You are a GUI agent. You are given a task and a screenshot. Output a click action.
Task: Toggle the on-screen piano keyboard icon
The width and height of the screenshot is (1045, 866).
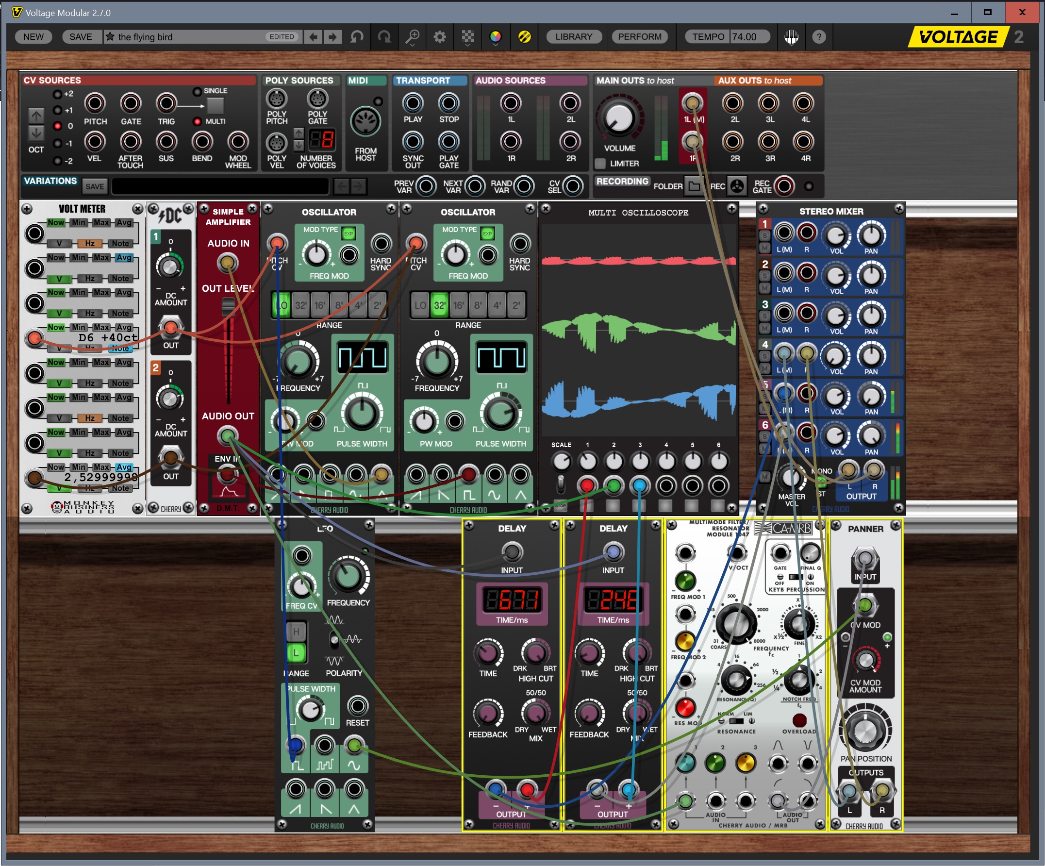[x=792, y=37]
